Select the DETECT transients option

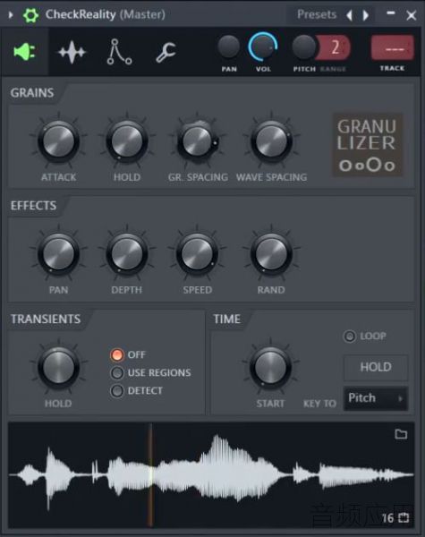(117, 391)
